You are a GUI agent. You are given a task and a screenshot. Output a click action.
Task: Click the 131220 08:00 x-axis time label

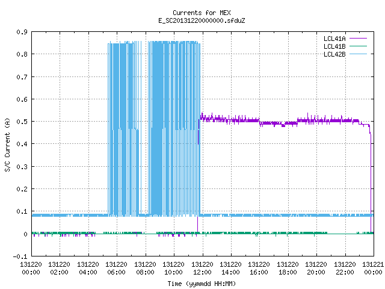click(145, 269)
